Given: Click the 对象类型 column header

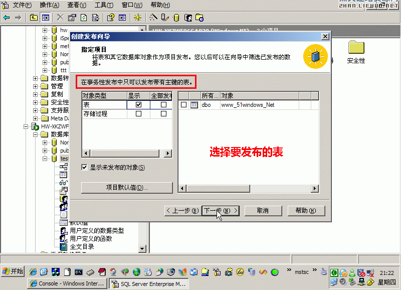Looking at the screenshot, I should click(x=104, y=96).
